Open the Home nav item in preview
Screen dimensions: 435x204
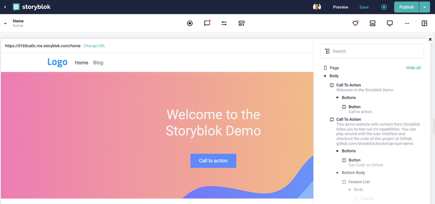coord(82,62)
